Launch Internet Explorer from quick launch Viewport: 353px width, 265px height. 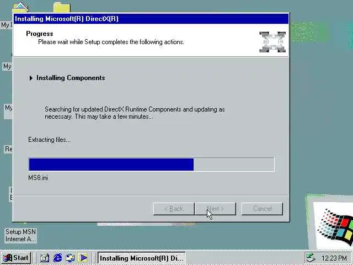click(57, 258)
